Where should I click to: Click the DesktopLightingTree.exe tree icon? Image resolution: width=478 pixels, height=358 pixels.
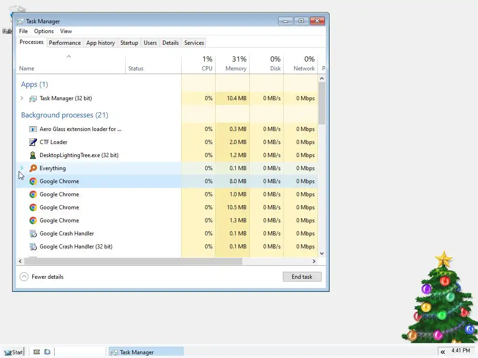click(33, 155)
